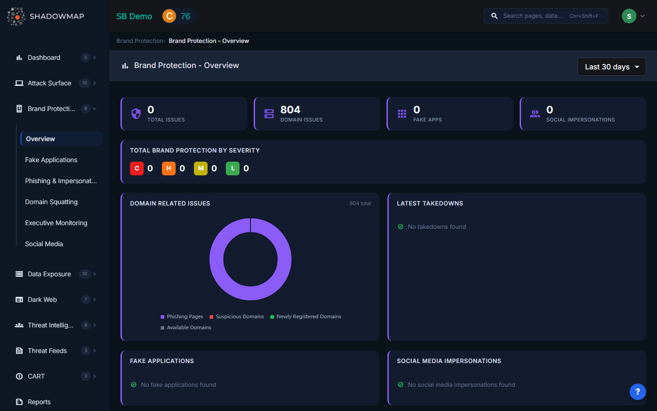
Task: Click the CART info icon in sidebar
Action: pos(19,376)
